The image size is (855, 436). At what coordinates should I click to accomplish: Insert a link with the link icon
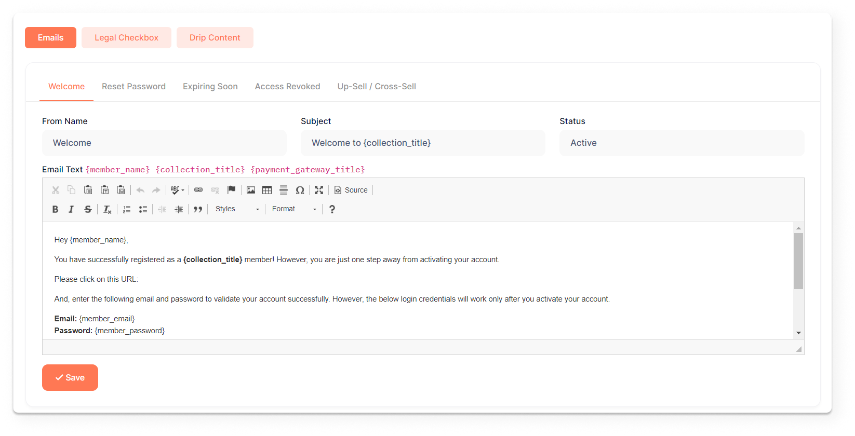(x=198, y=190)
